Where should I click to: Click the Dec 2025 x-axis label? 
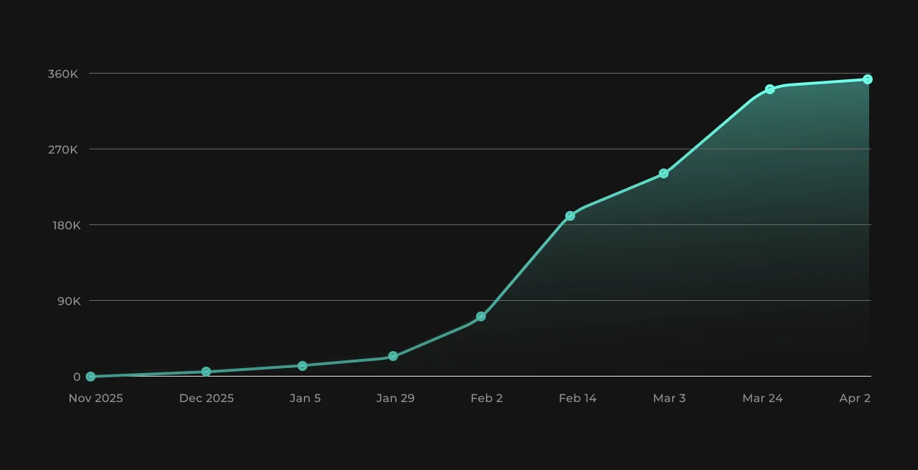click(x=206, y=399)
